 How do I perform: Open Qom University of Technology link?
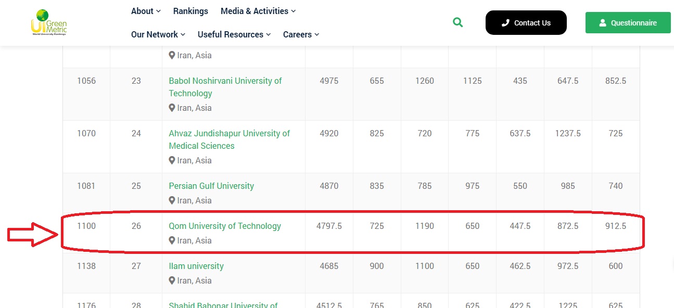point(225,226)
